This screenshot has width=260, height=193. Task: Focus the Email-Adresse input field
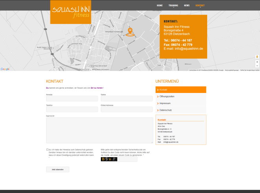127,109
